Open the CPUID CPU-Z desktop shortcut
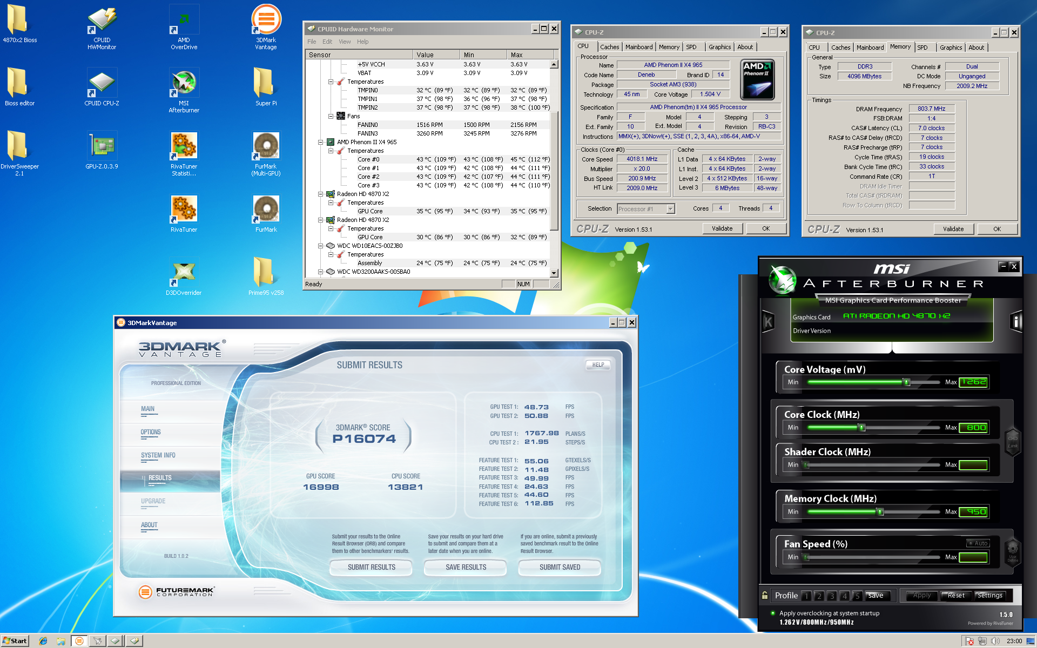This screenshot has width=1037, height=648. (102, 87)
